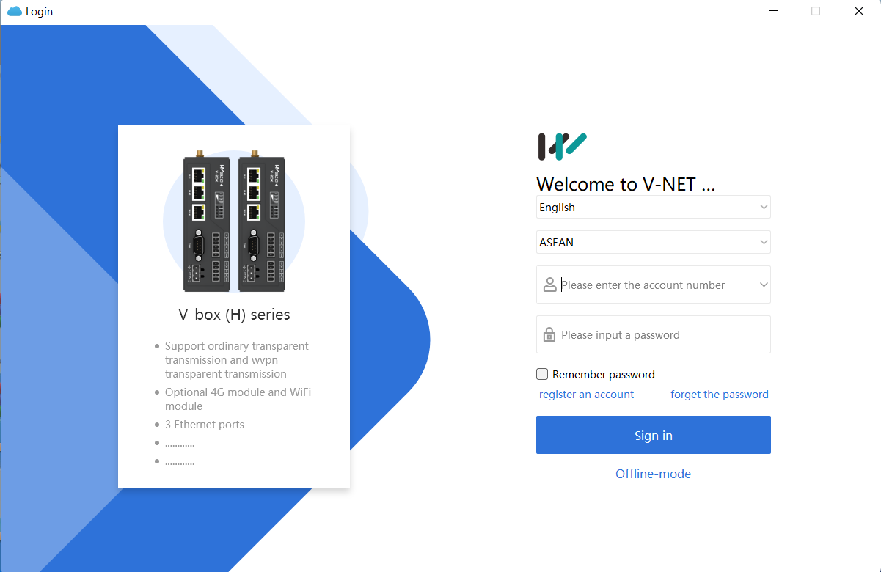Switch to Offline-mode
The width and height of the screenshot is (881, 572).
653,474
